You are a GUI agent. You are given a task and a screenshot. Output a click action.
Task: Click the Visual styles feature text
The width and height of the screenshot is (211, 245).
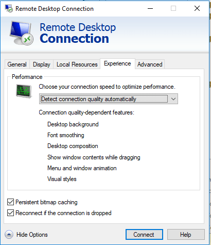tap(62, 179)
